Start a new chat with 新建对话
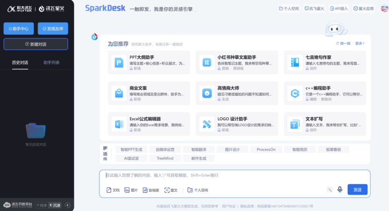The image size is (389, 211). pyautogui.click(x=36, y=44)
